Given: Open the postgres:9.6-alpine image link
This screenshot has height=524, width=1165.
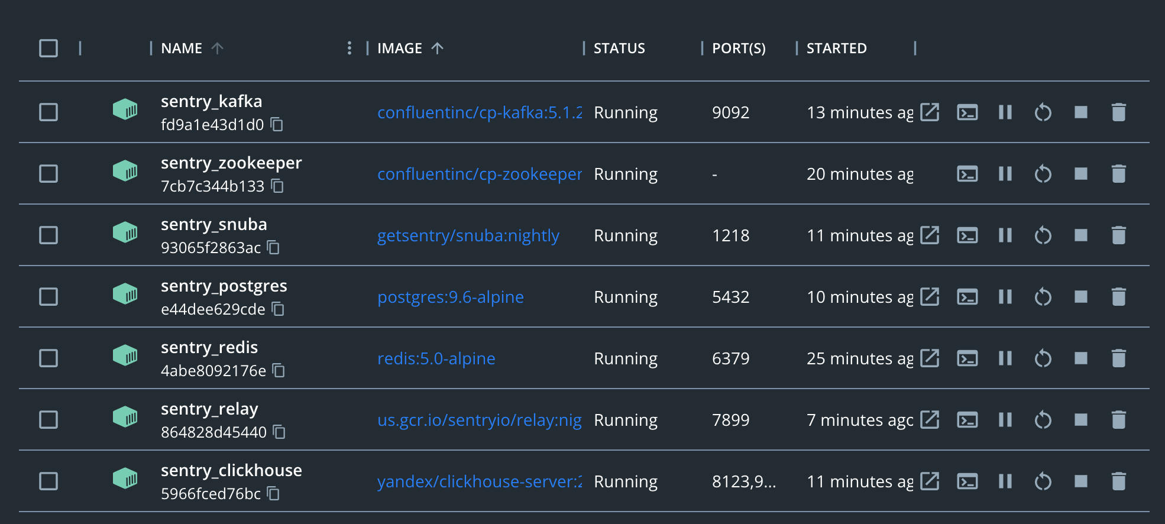Looking at the screenshot, I should 451,297.
